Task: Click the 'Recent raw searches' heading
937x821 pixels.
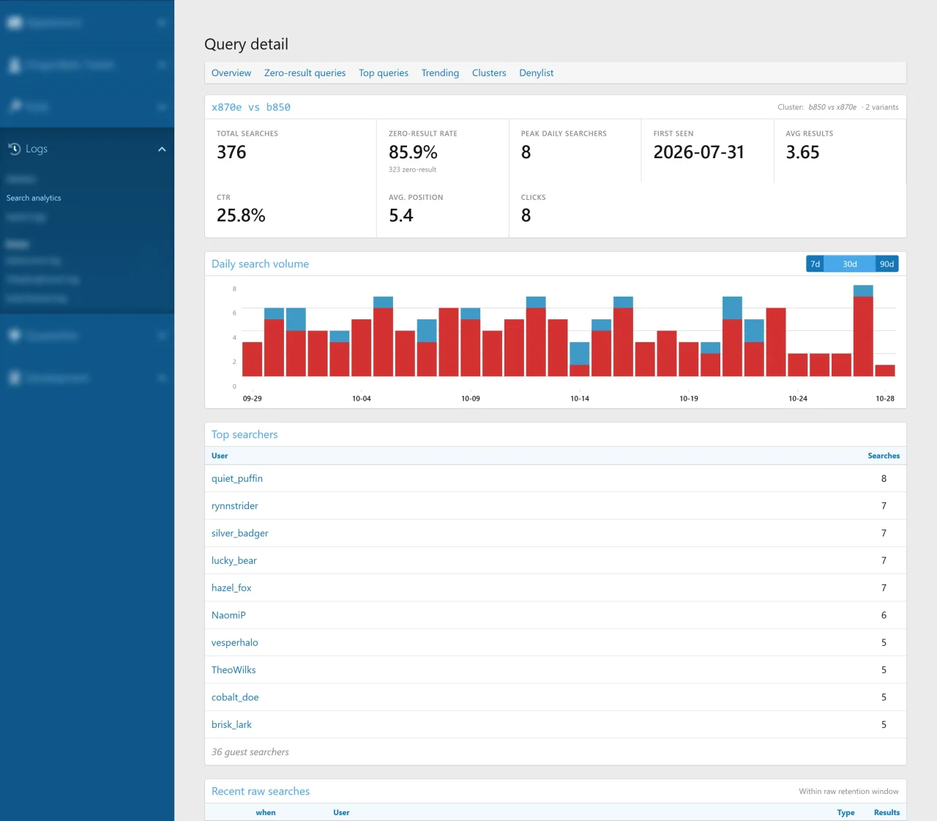Action: [x=261, y=791]
